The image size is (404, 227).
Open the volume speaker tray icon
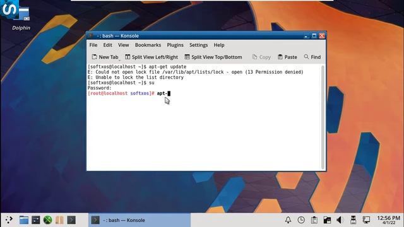click(340, 220)
